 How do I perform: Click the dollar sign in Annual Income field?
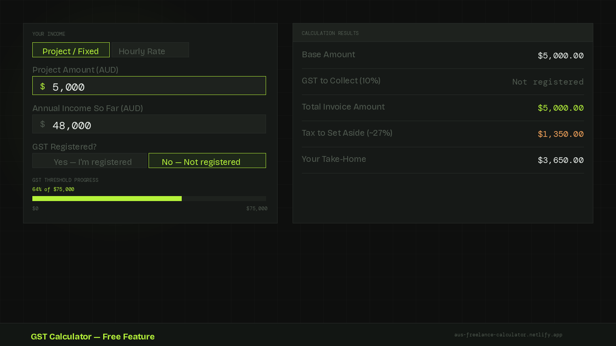click(42, 124)
